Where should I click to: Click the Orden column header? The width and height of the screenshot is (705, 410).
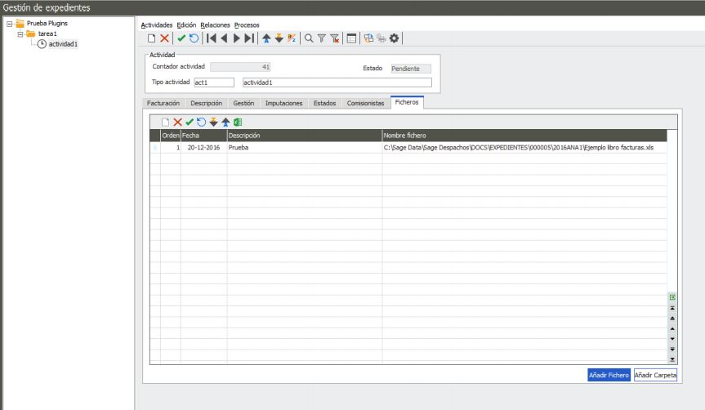[x=171, y=136]
